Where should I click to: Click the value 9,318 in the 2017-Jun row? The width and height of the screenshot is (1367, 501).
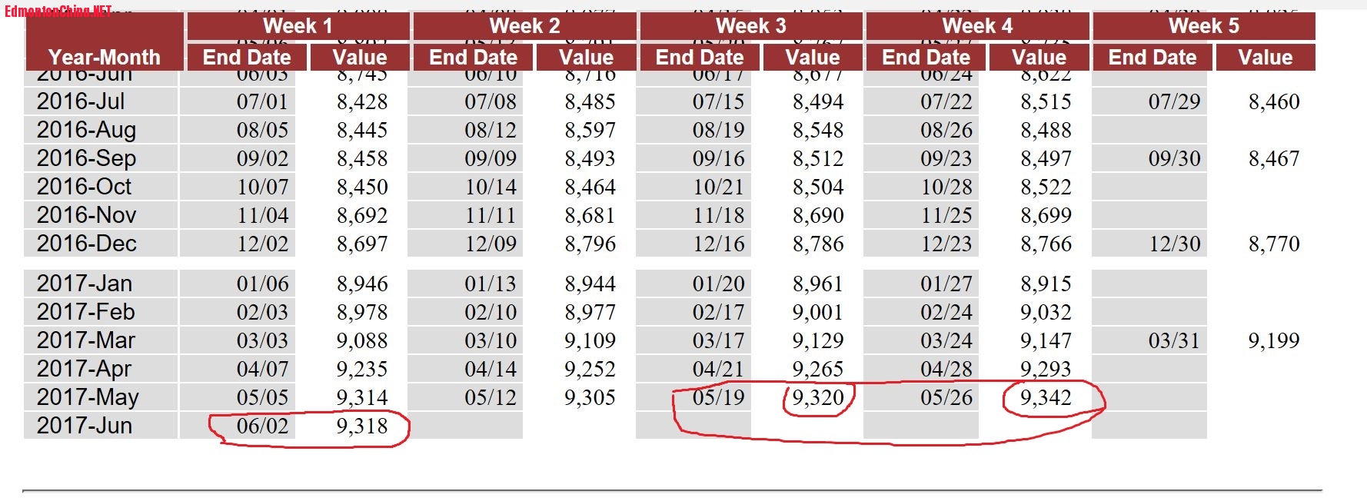(362, 426)
